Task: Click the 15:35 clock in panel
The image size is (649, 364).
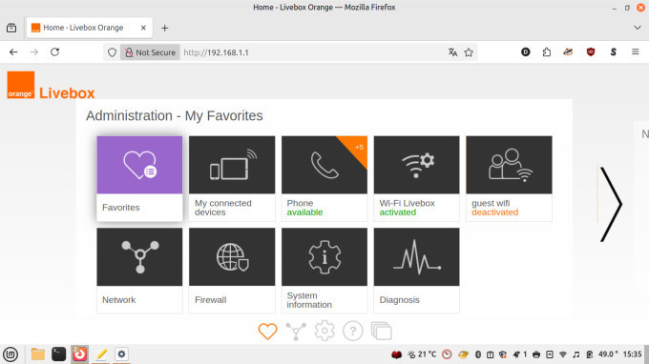Action: (632, 354)
